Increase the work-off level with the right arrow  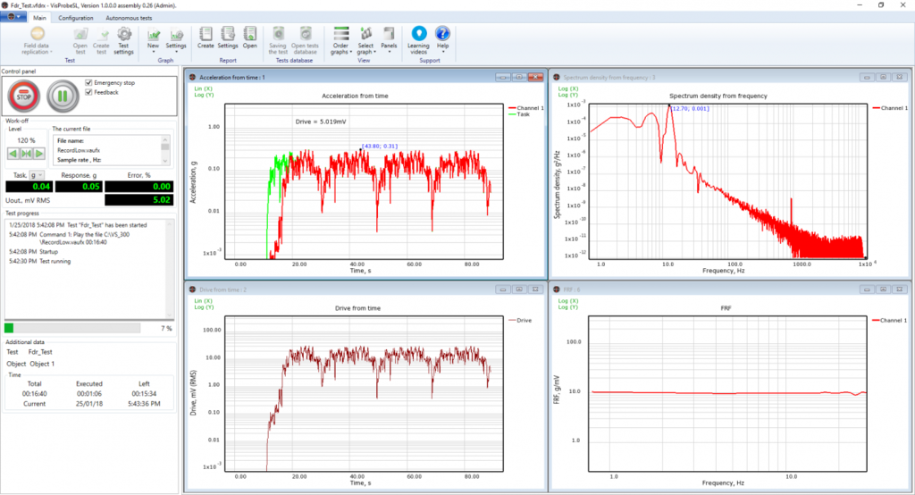click(x=38, y=154)
